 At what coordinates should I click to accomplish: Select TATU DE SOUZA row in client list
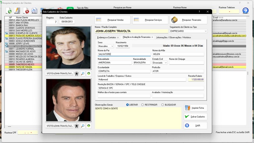pos(23,67)
